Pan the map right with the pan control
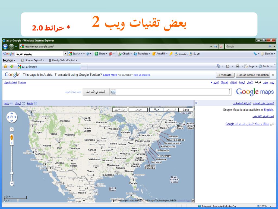Image resolution: width=278 pixels, height=209 pixels. [x=15, y=117]
